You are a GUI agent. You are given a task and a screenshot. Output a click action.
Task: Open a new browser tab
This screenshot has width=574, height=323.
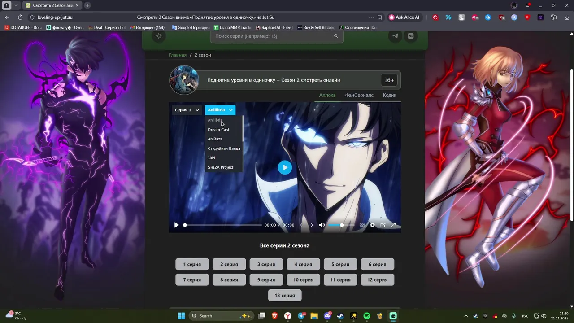[87, 5]
